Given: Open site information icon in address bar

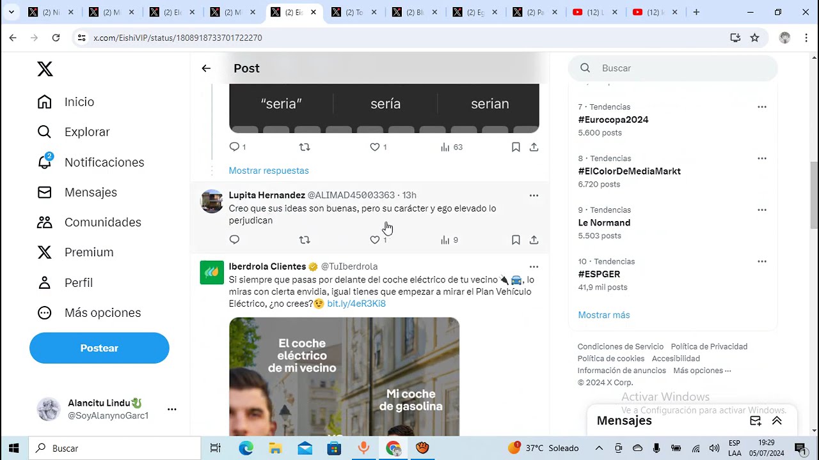Looking at the screenshot, I should pos(81,38).
